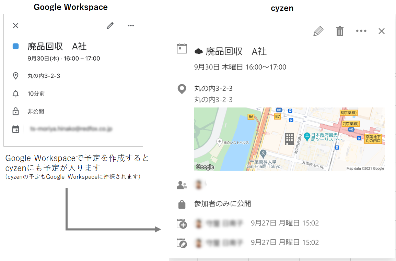396x261 pixels.
Task: Click building marker on the map
Action: tap(289, 139)
